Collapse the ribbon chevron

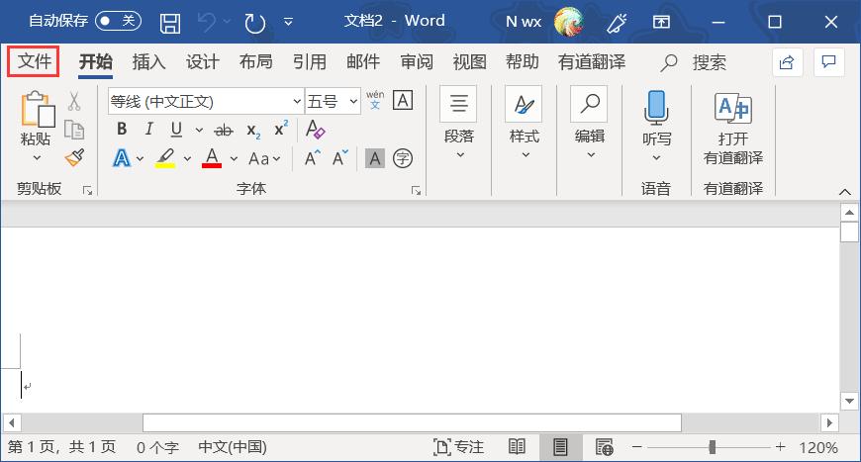845,192
